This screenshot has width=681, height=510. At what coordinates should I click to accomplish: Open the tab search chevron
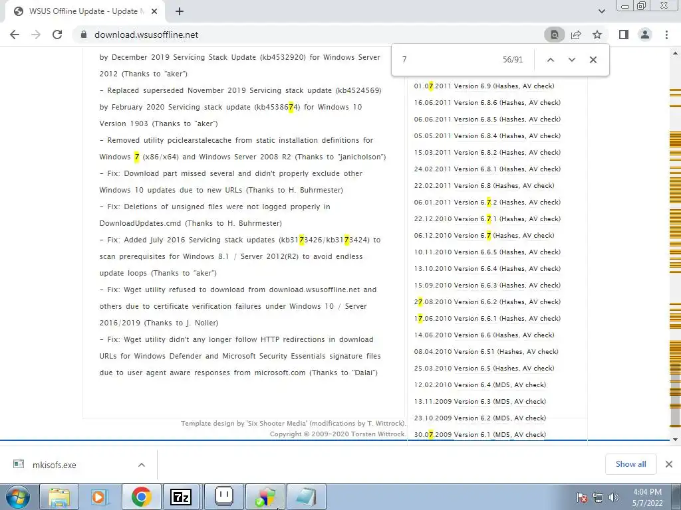(x=601, y=11)
